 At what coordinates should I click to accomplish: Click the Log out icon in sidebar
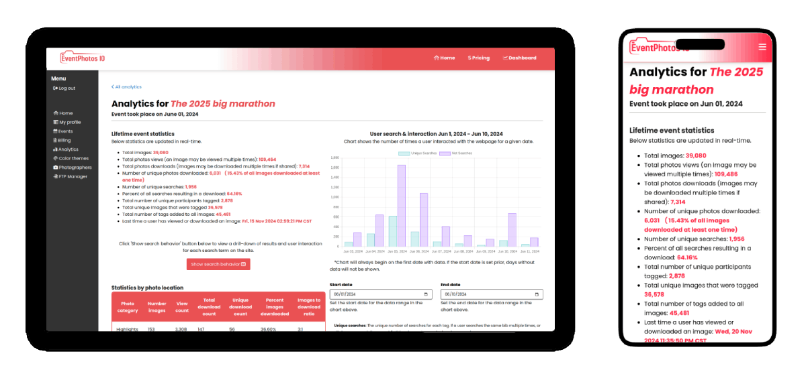(55, 88)
